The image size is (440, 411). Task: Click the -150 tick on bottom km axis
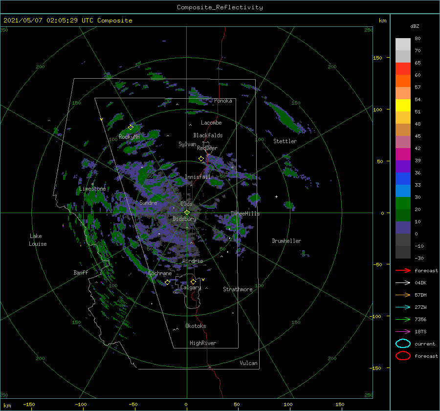click(29, 404)
